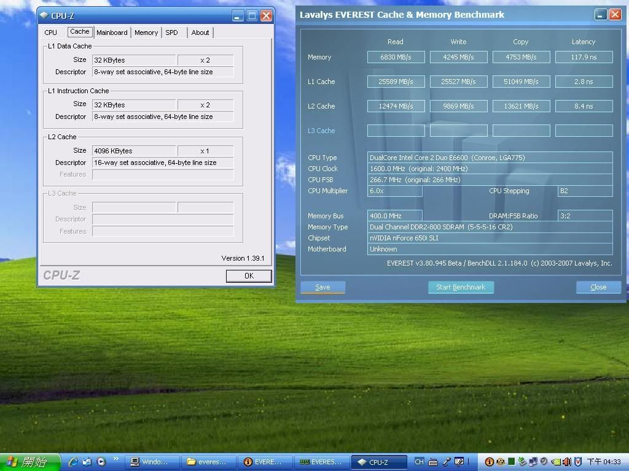Viewport: 629px width, 471px height.
Task: Expand the quick launch overflow chevron
Action: pos(115,459)
